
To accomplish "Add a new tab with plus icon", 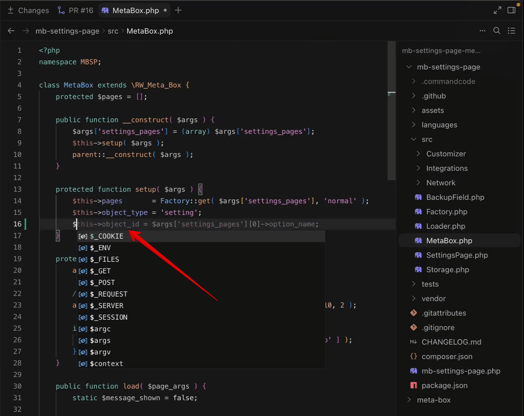I will click(178, 10).
